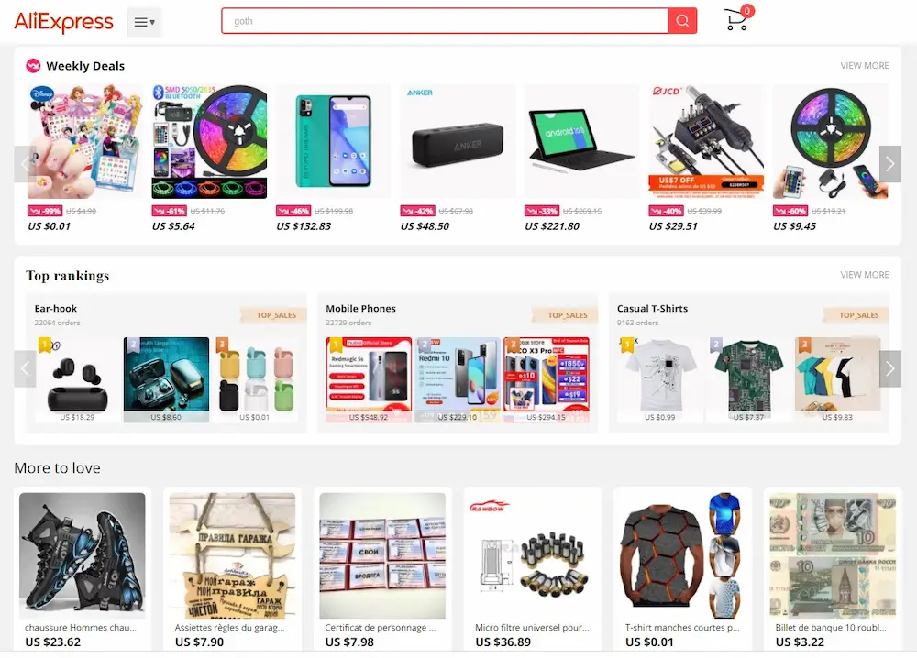
Task: View more Top rankings
Action: pyautogui.click(x=865, y=275)
